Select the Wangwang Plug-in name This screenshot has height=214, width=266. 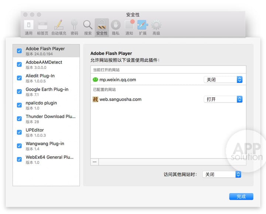click(45, 144)
